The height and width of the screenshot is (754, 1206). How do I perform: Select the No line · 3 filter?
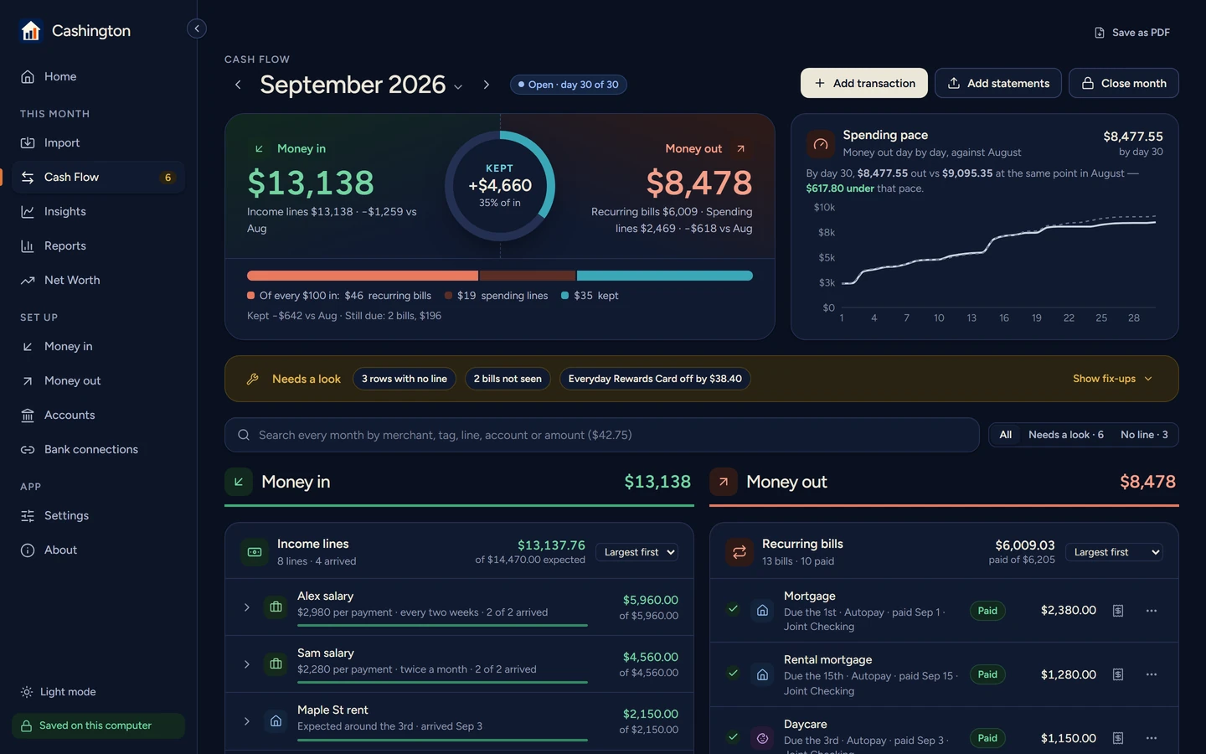[1144, 435]
